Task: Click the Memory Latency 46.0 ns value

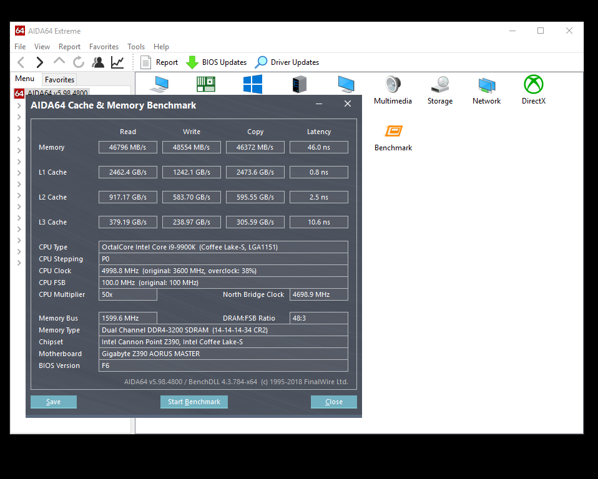Action: (319, 147)
